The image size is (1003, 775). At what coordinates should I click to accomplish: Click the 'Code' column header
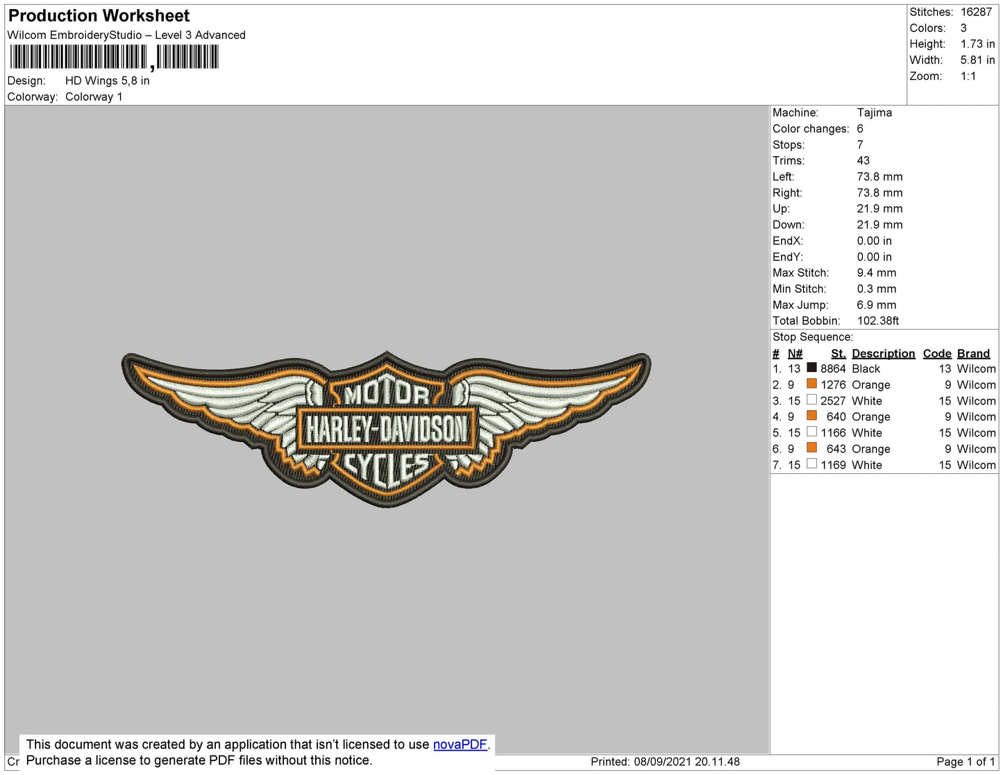click(x=937, y=354)
